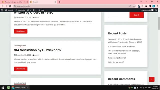Go back in browser history
The height and width of the screenshot is (90, 160).
[x=2, y=6]
